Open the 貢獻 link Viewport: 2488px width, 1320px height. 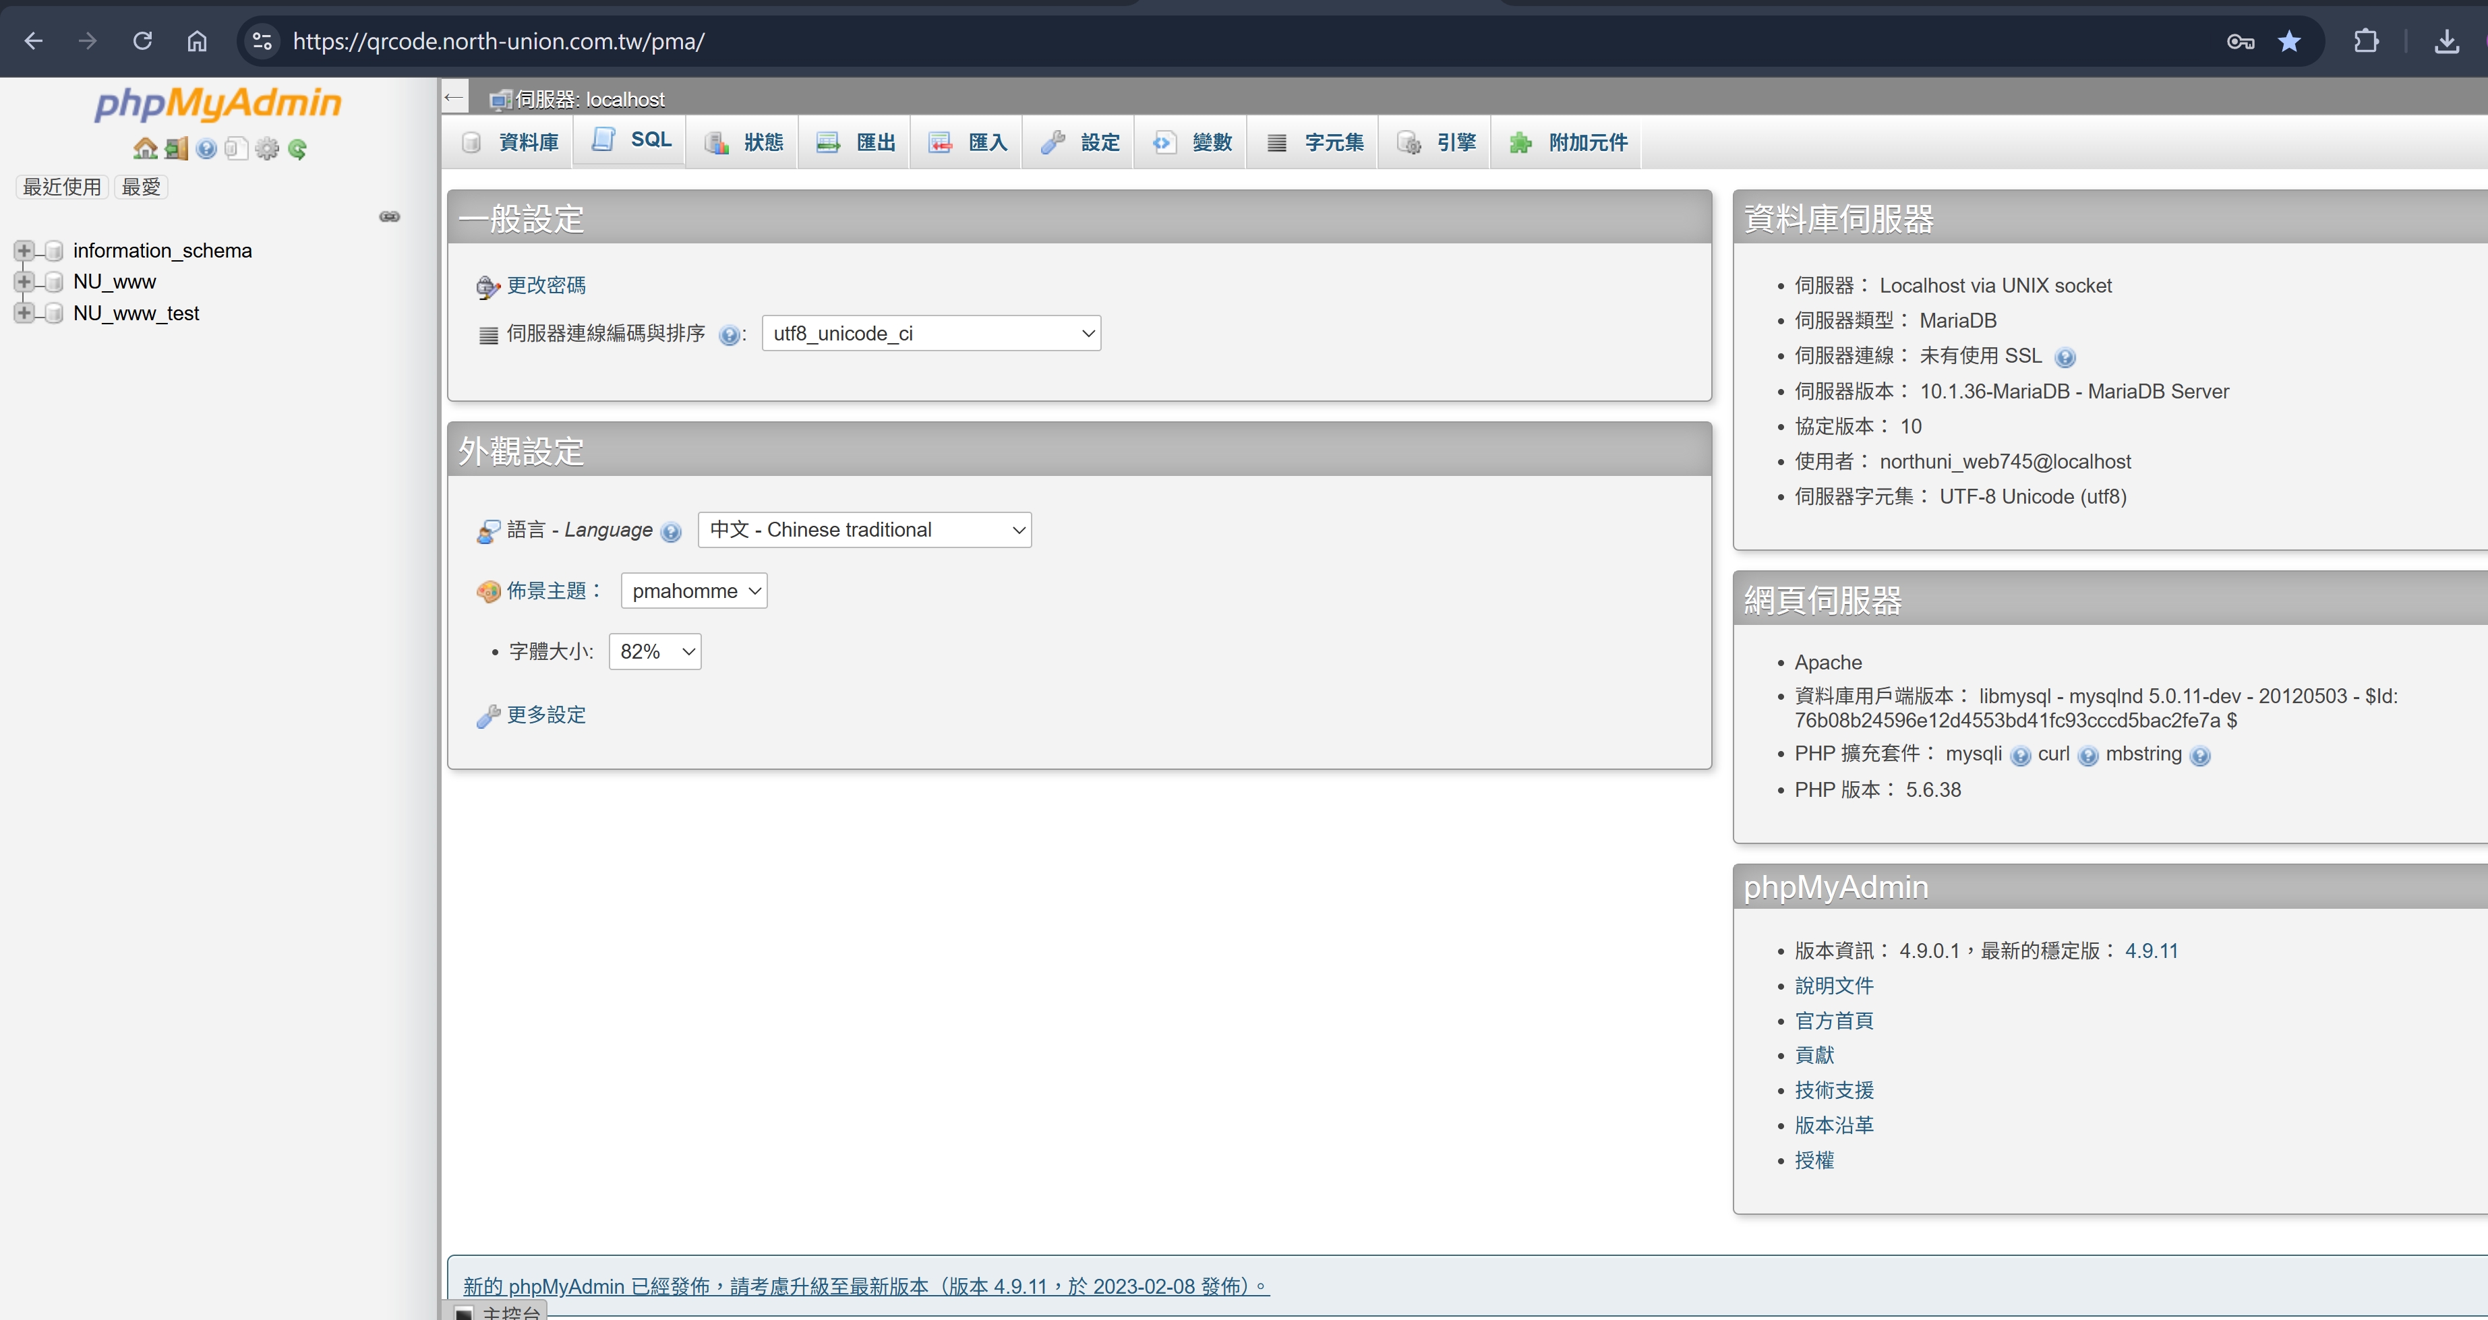coord(1815,1056)
